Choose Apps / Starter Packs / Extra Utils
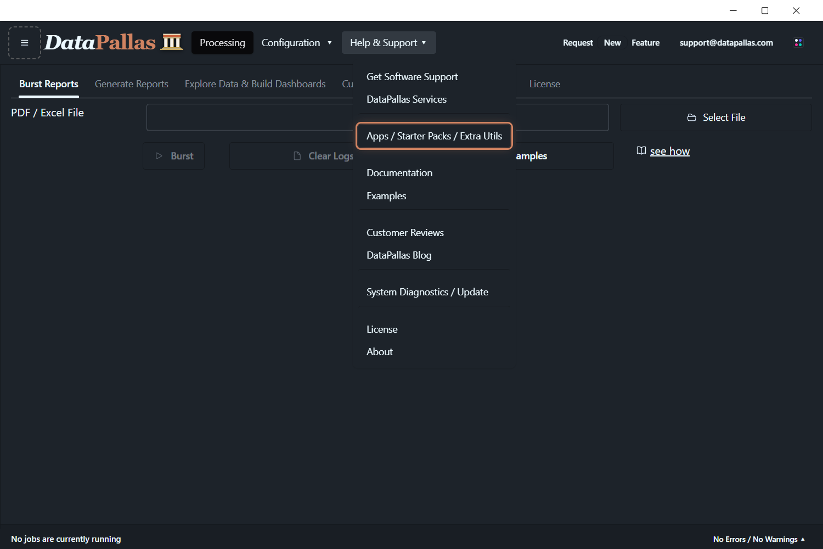The height and width of the screenshot is (549, 823). click(x=435, y=136)
